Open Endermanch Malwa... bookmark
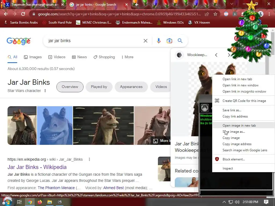Screen dimensions: 275x206 point(134,23)
